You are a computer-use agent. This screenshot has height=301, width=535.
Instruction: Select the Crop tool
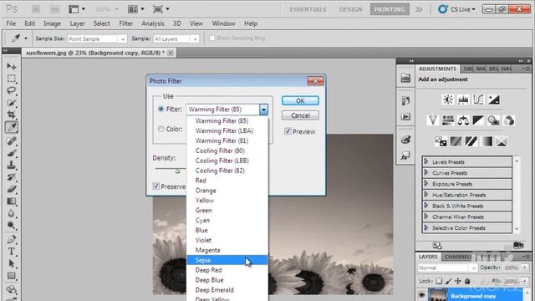[x=11, y=115]
